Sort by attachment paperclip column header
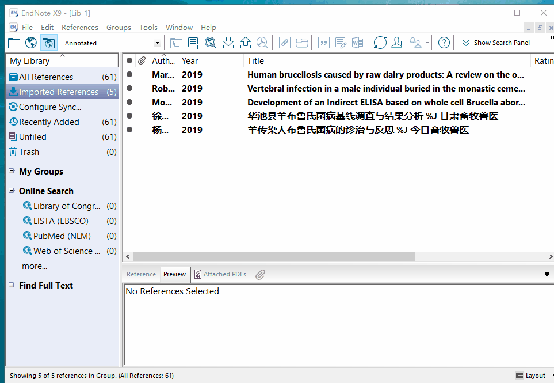 pos(142,61)
